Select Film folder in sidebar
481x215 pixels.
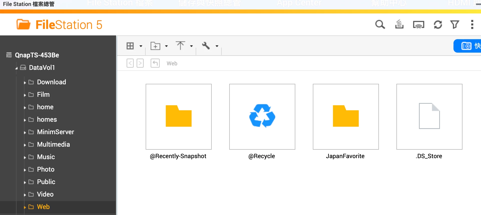[x=43, y=95]
